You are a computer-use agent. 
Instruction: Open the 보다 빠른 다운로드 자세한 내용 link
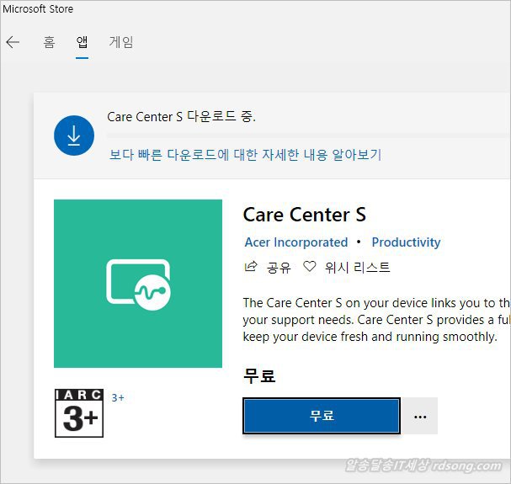(x=245, y=155)
